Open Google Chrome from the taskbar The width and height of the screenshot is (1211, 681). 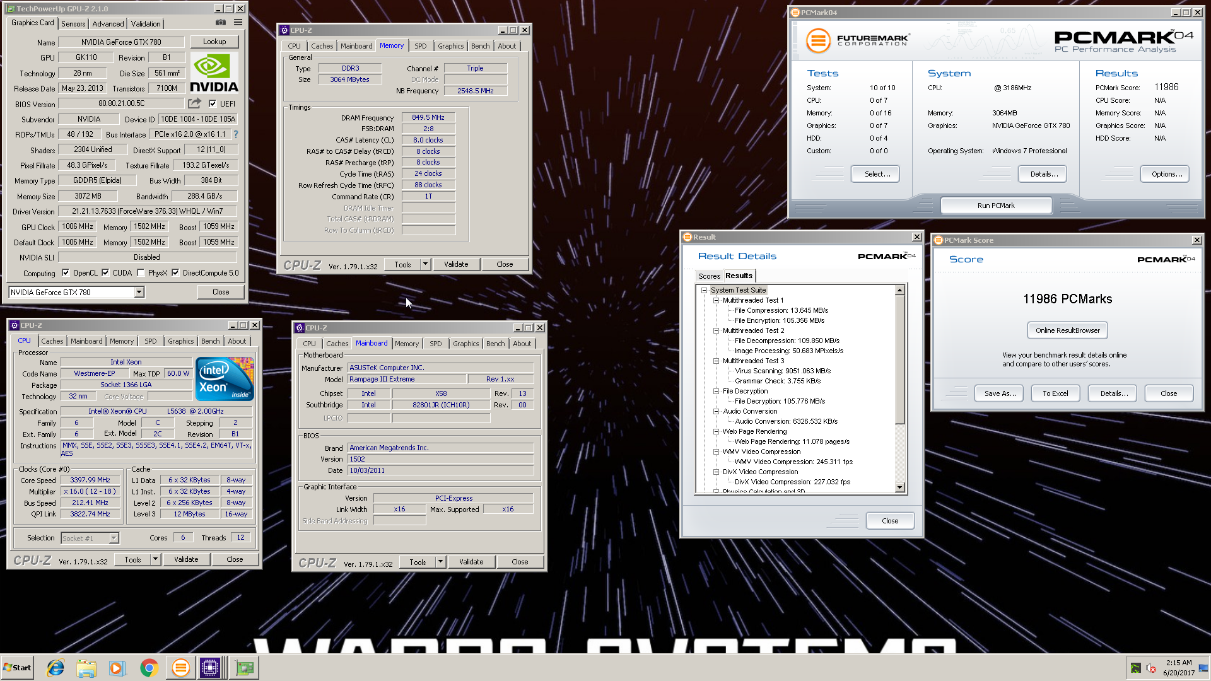point(149,668)
